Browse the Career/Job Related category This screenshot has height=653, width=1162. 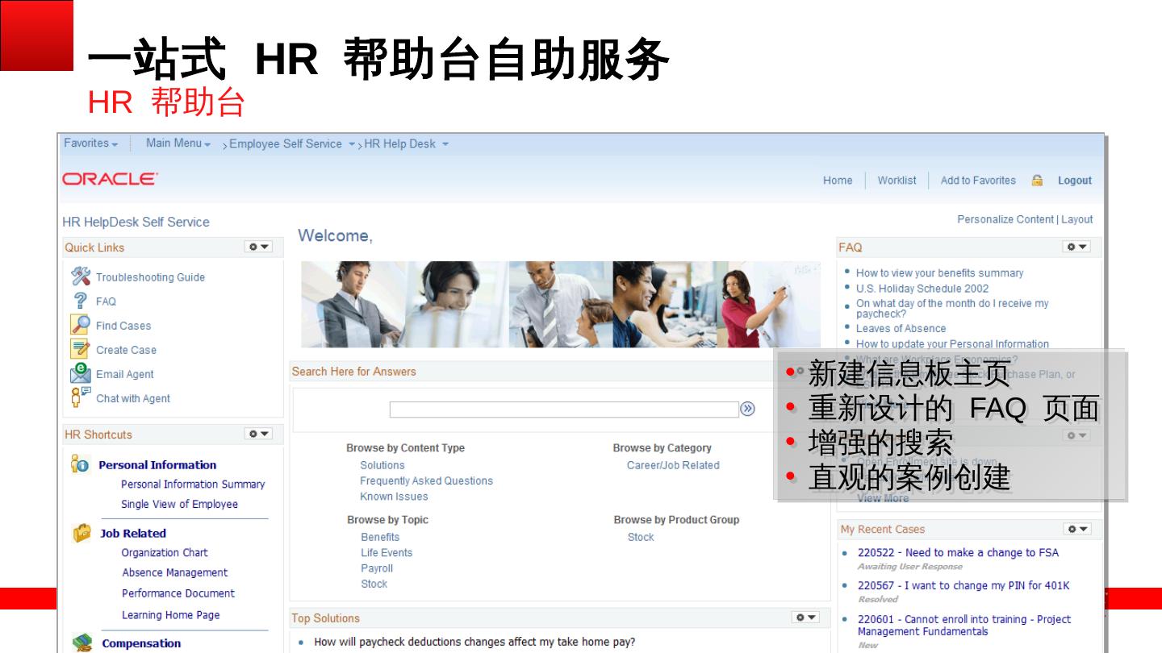673,465
